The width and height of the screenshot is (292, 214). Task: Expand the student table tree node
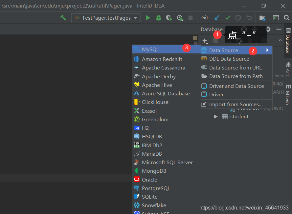pos(216,117)
